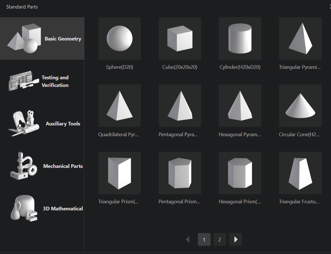Click the previous page arrow
Viewport: 331px width, 254px height.
(188, 240)
